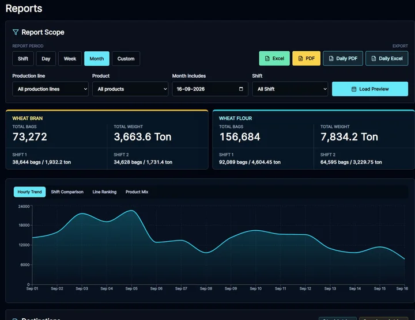Click the Wheat Bran total bags value 73,272
Viewport: 415px width, 320px height.
pyautogui.click(x=29, y=137)
